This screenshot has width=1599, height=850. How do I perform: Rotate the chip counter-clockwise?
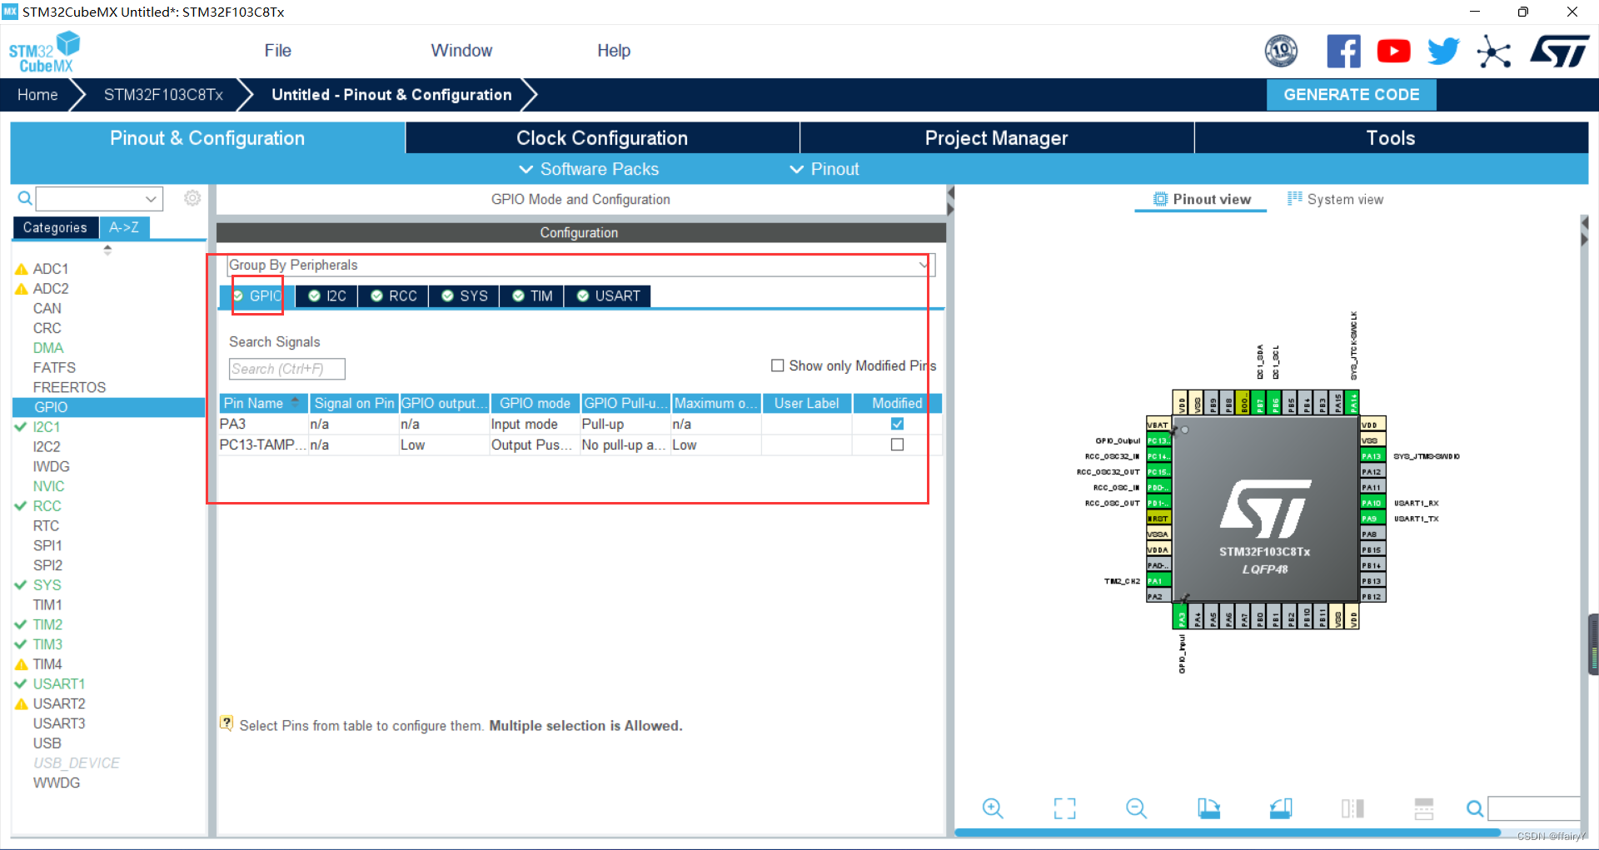[x=1281, y=808]
